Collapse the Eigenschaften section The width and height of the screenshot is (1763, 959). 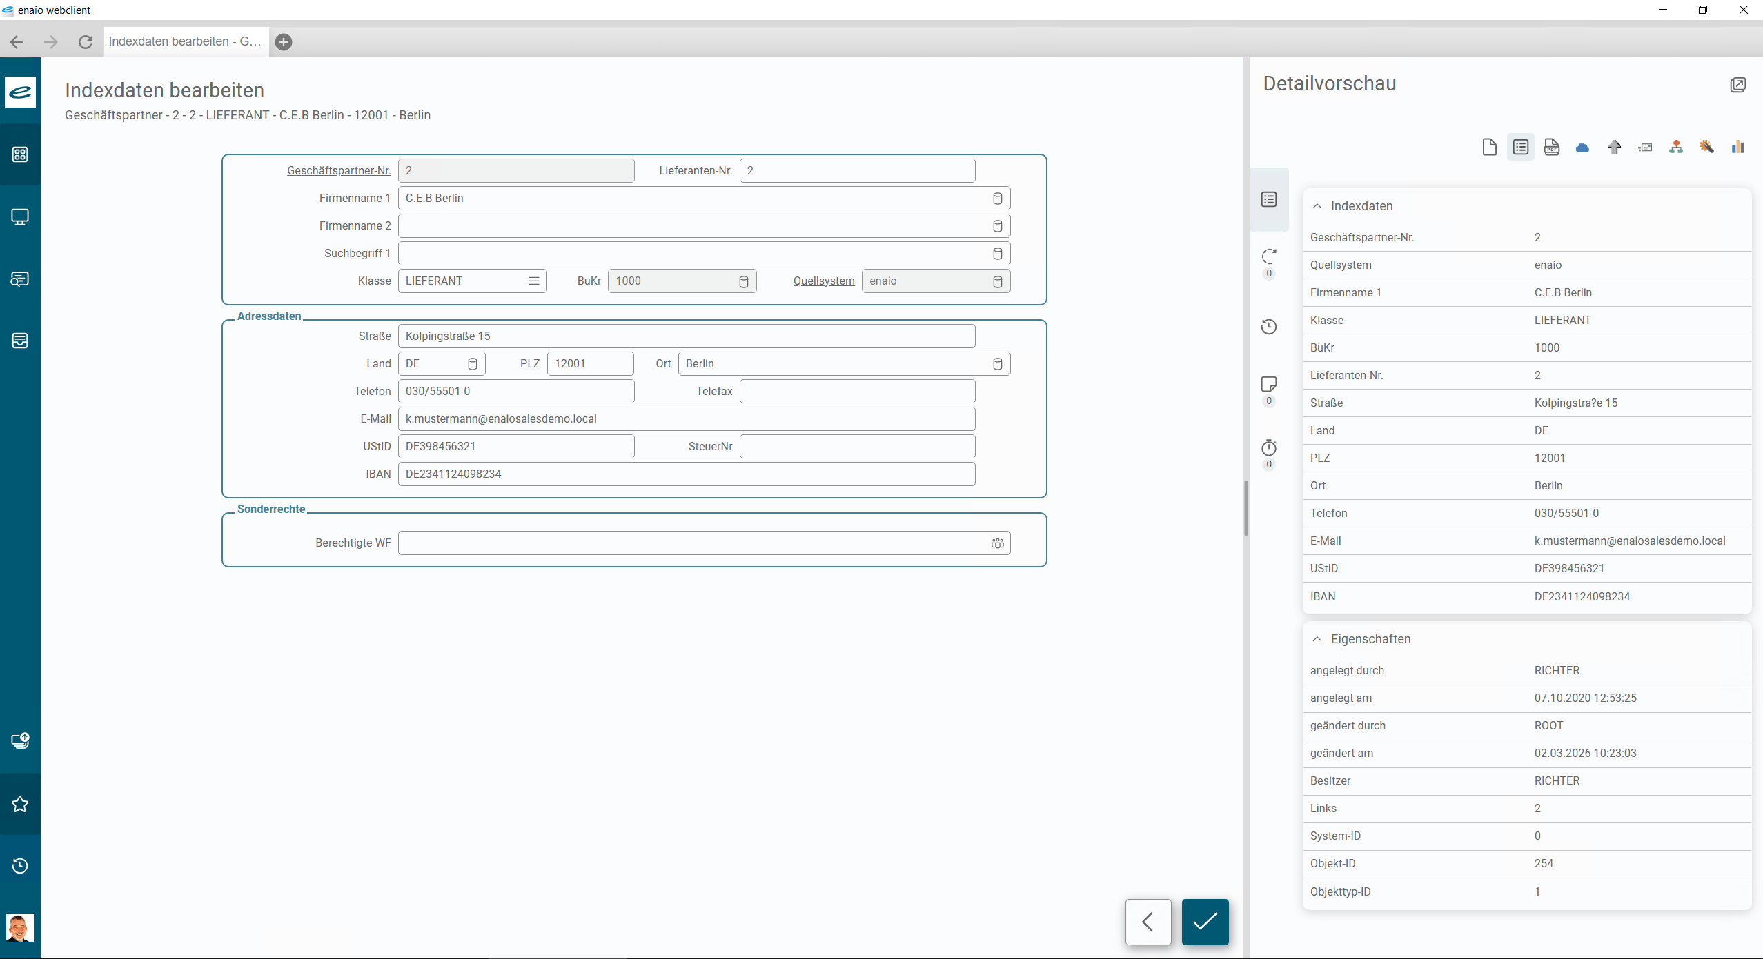coord(1317,639)
